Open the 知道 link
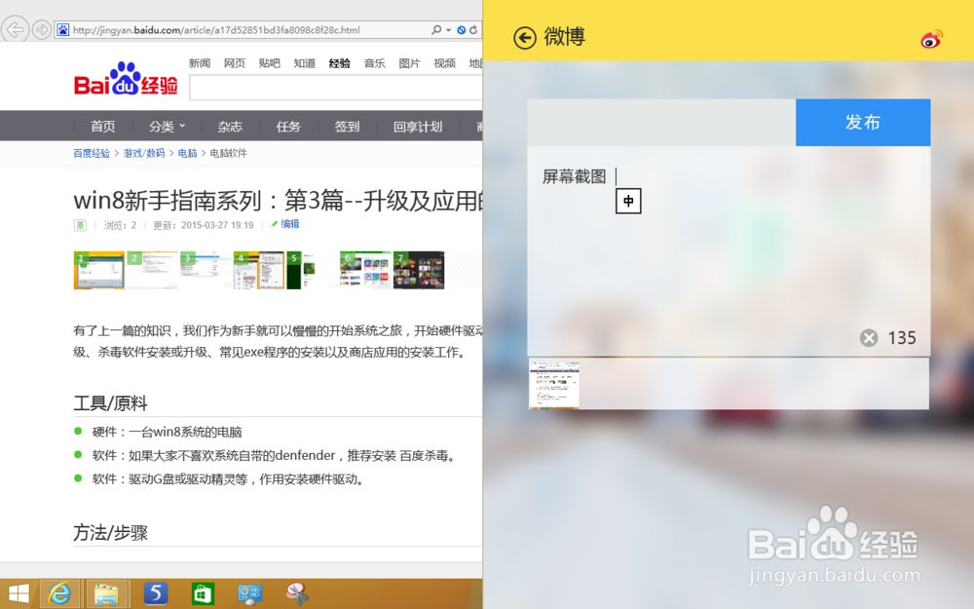This screenshot has height=609, width=974. tap(304, 63)
